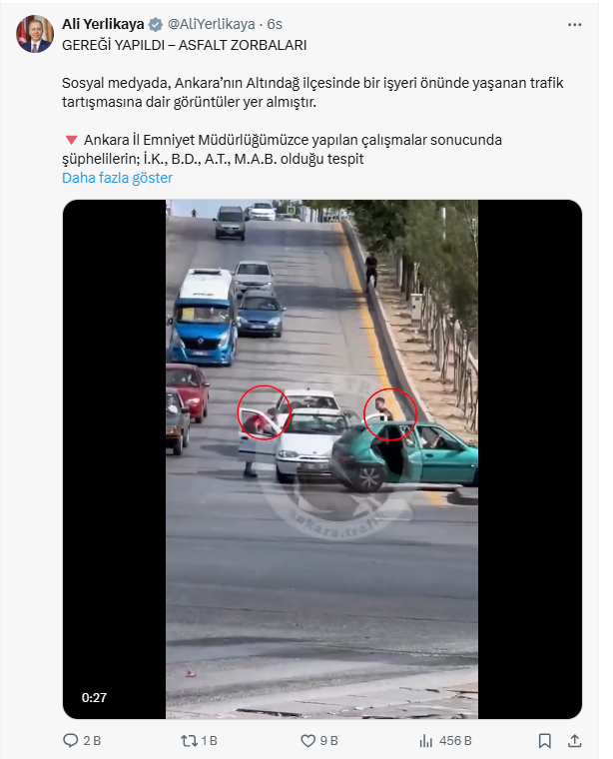The height and width of the screenshot is (759, 613).
Task: Click the blue verified badge
Action: (156, 24)
